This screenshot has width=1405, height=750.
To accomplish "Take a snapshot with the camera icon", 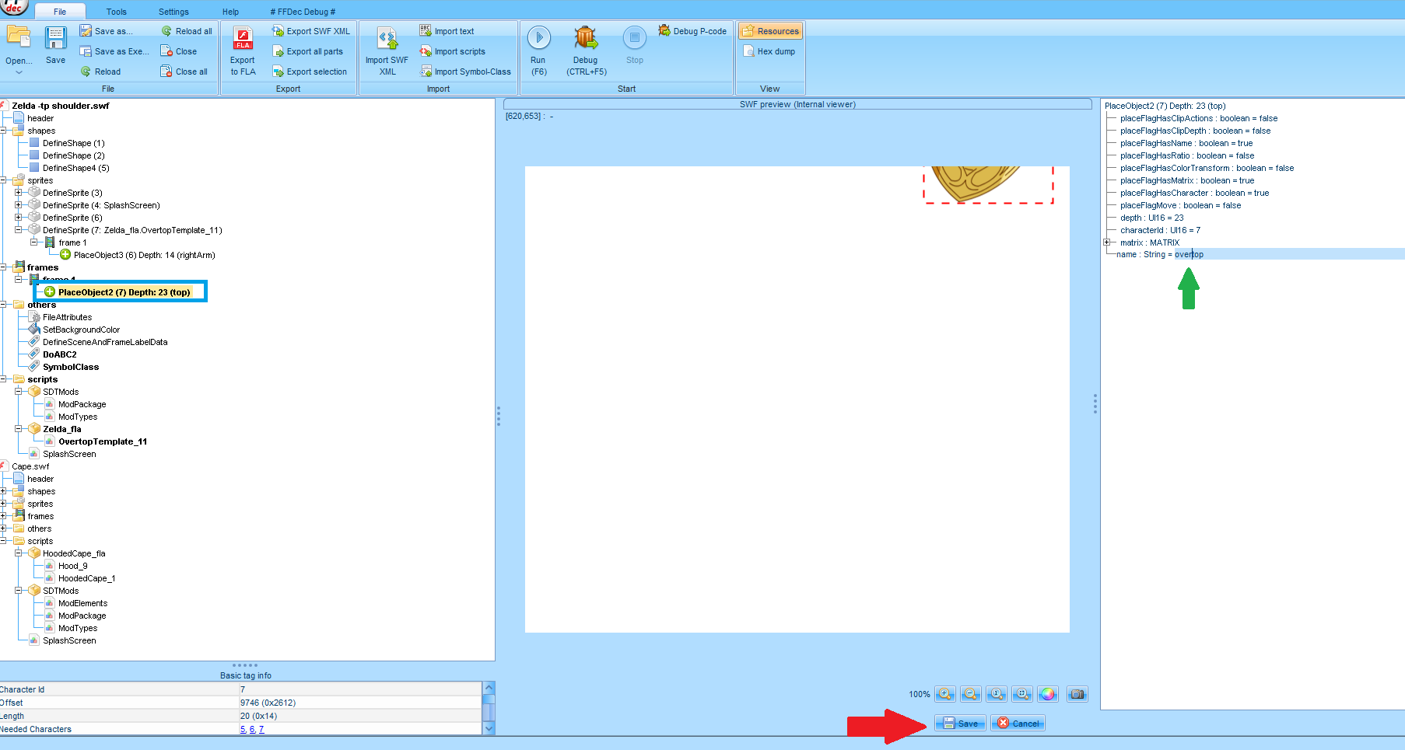I will pos(1077,694).
